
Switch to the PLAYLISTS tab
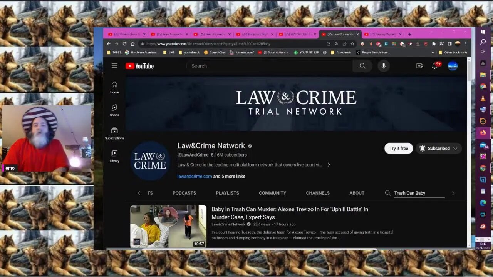(x=227, y=193)
